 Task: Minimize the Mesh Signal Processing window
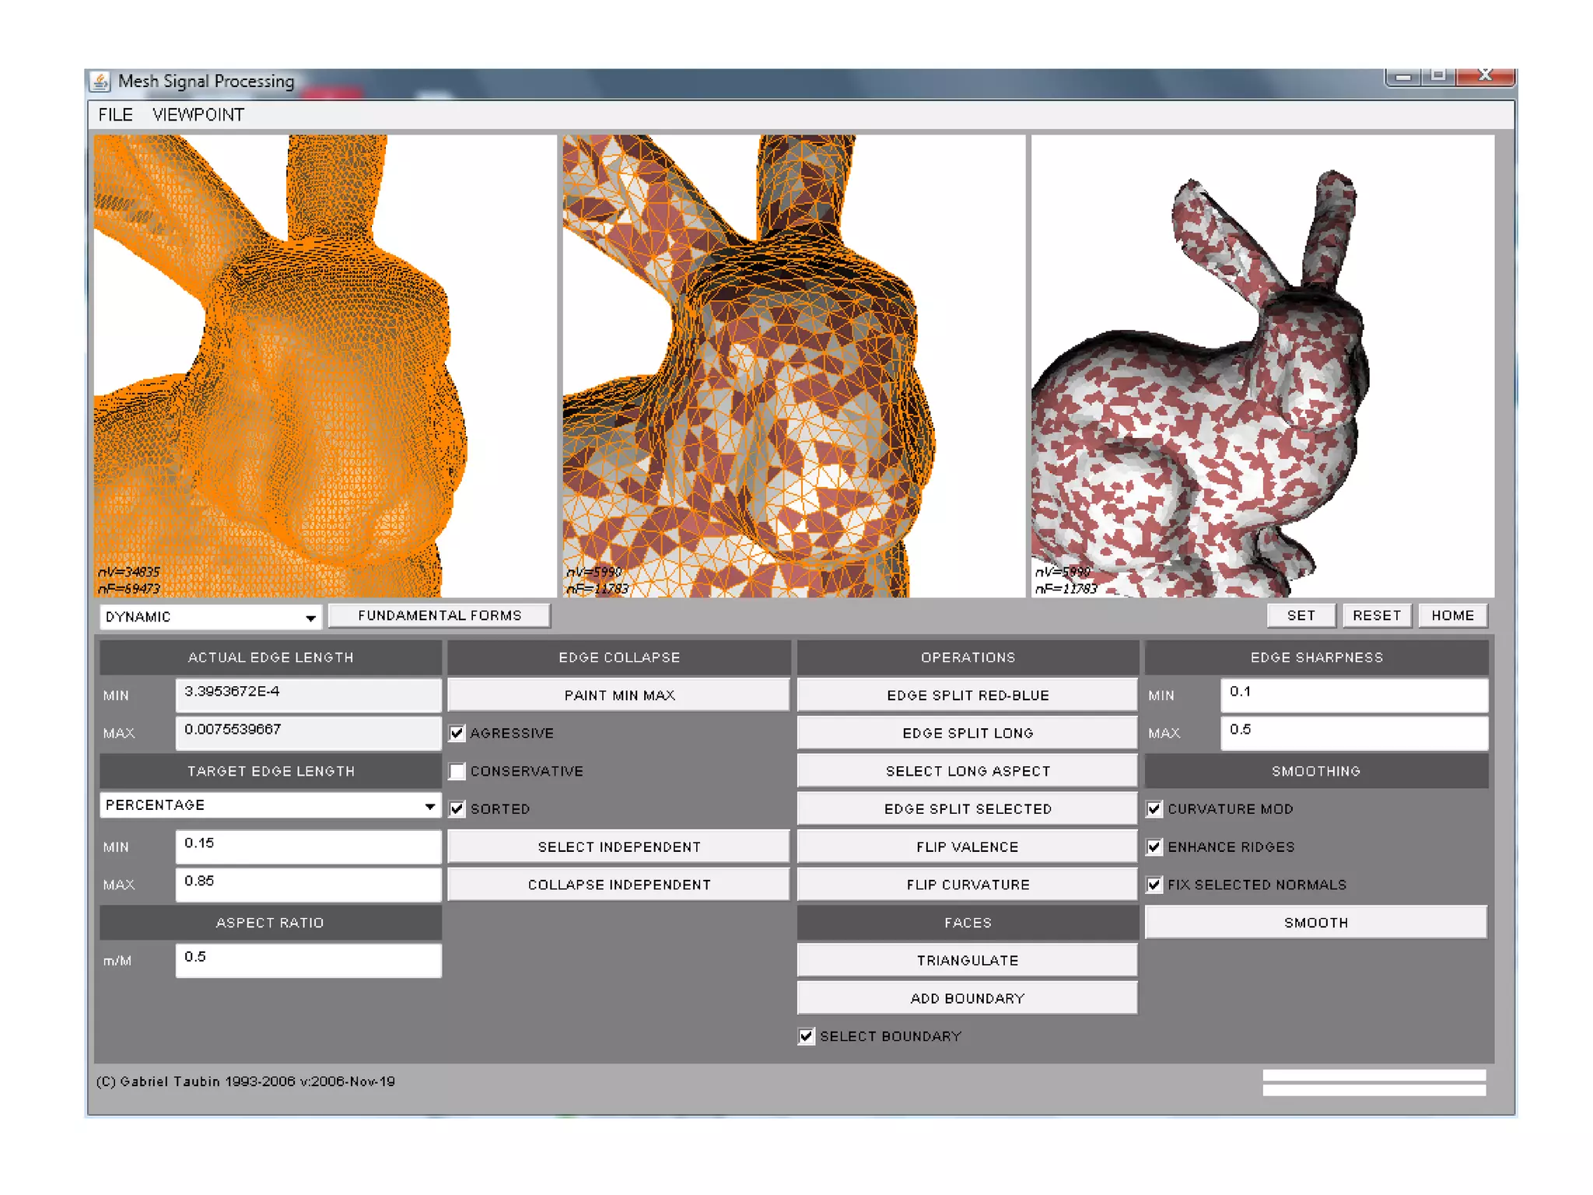tap(1402, 76)
